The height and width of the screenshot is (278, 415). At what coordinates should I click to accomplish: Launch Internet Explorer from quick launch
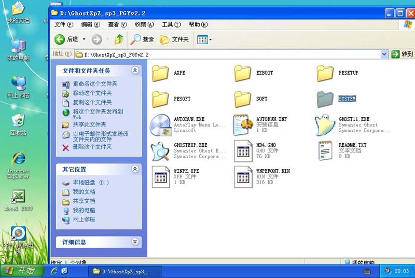[54, 271]
